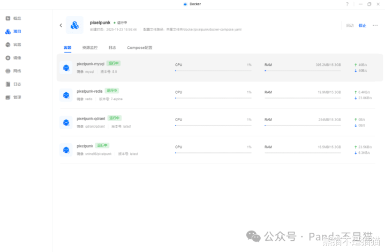Switch to the 容器 containers tab
This screenshot has width=385, height=252.
[67, 48]
